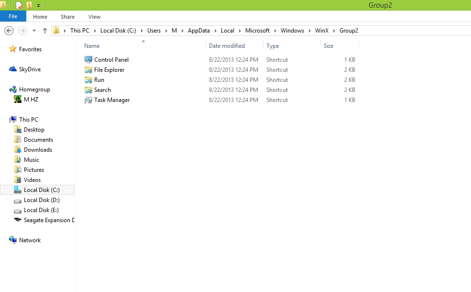This screenshot has height=292, width=471.
Task: Open Desktop in the navigation pane
Action: click(34, 130)
